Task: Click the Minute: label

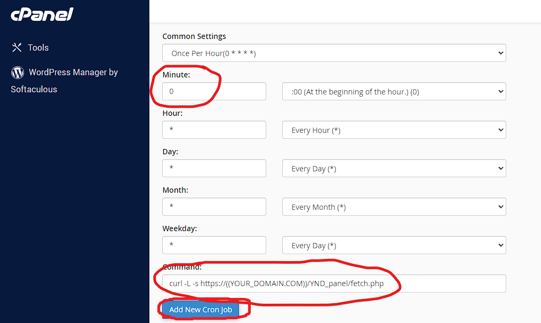Action: tap(176, 75)
